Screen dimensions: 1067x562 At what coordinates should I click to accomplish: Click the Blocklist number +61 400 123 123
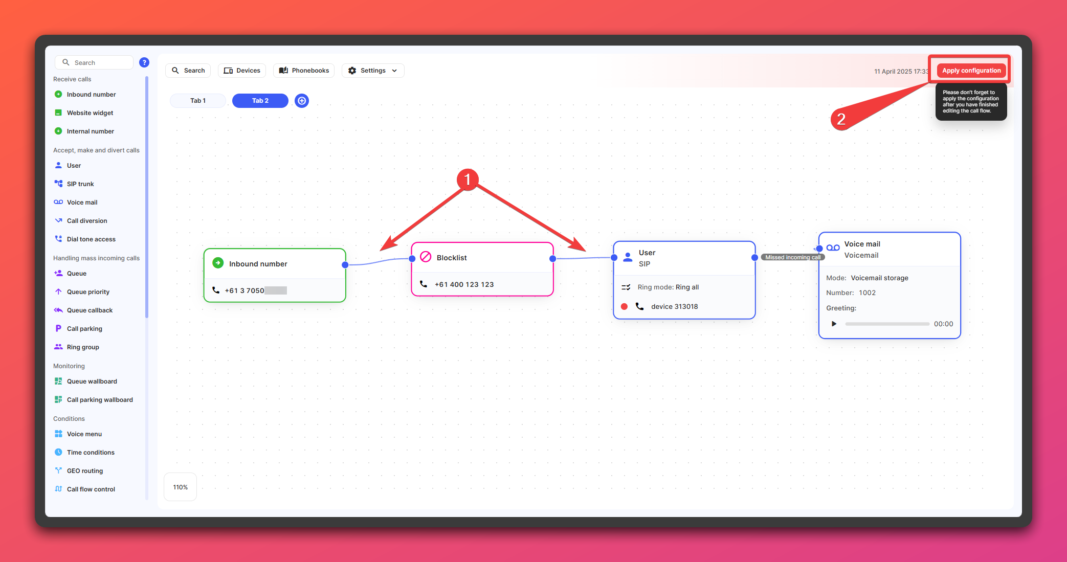tap(464, 284)
